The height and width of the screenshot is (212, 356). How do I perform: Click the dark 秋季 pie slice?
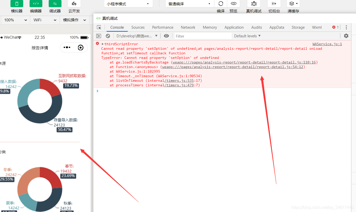pos(51,200)
